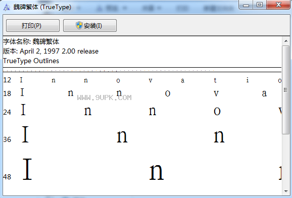Viewport: 292px width, 198px height.
Task: Click the scroll up arrow
Action: point(286,41)
